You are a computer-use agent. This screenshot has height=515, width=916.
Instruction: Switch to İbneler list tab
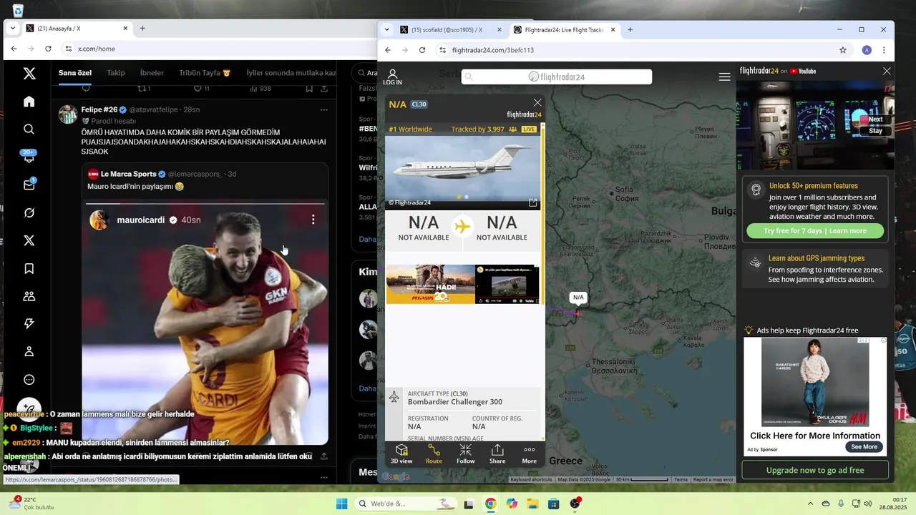coord(152,73)
